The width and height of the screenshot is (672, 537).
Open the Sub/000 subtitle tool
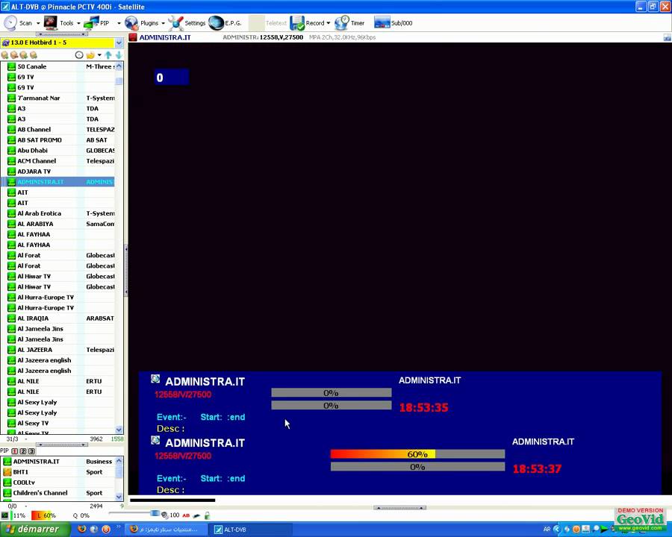393,23
